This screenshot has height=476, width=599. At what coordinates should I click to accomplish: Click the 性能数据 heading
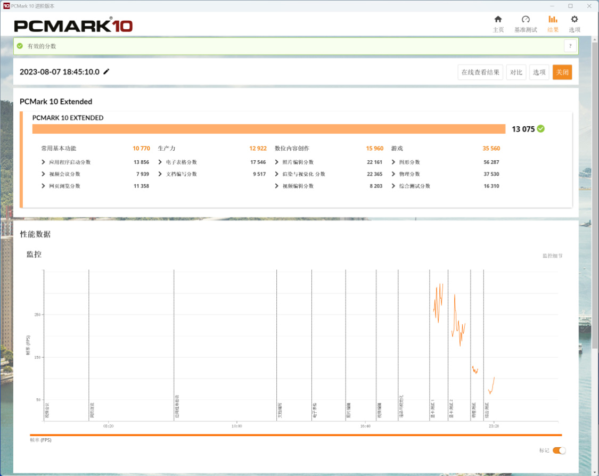coord(35,234)
